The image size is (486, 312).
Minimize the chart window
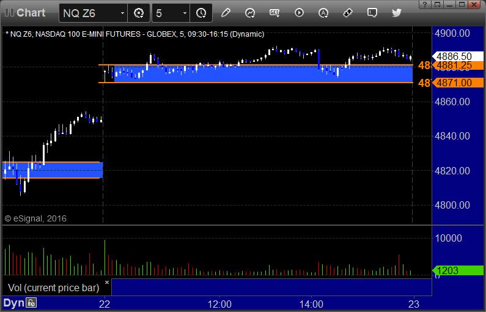coord(449,4)
